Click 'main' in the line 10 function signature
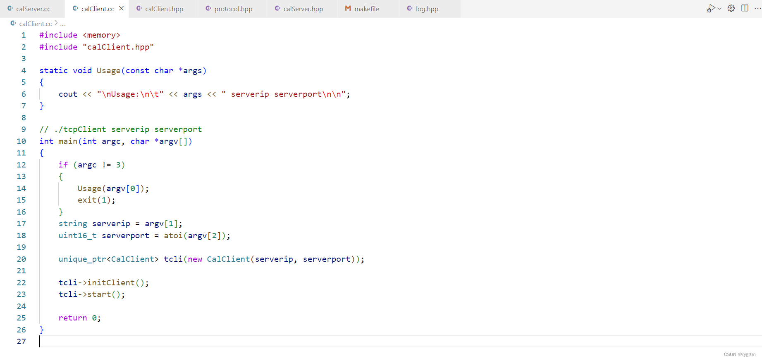 [x=68, y=141]
